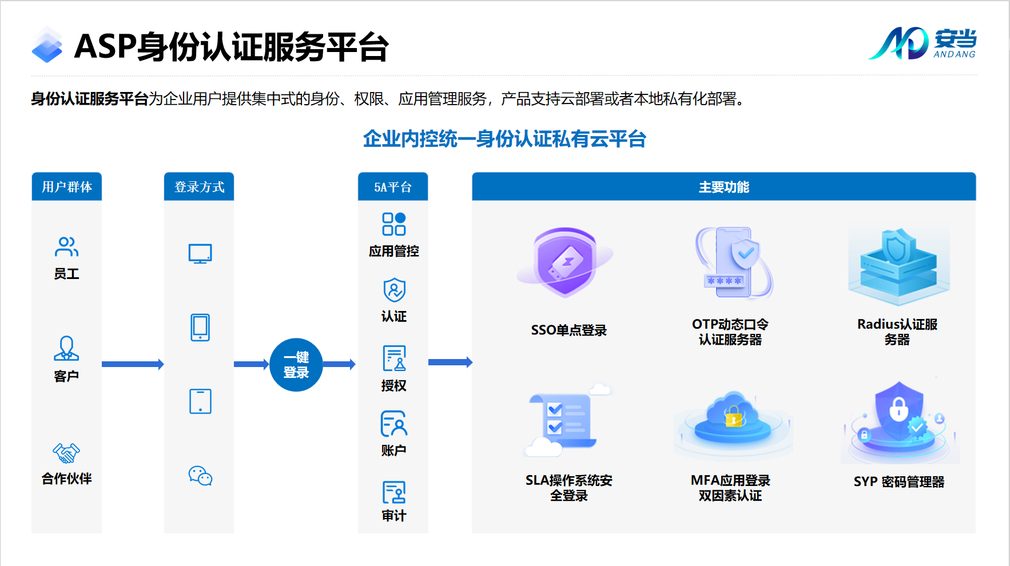Select the 5A平台 column header
This screenshot has height=566, width=1010.
coord(393,186)
